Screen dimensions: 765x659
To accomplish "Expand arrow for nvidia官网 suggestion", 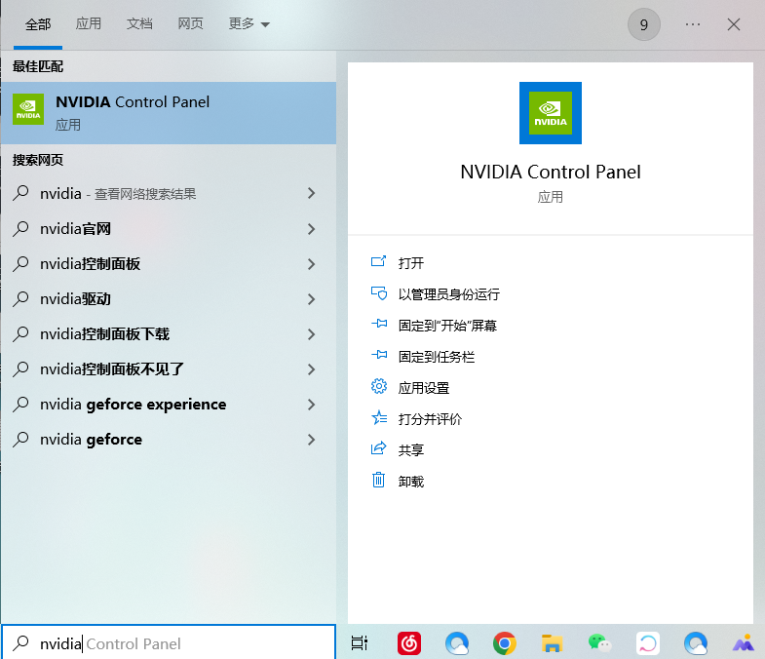I will [x=311, y=229].
